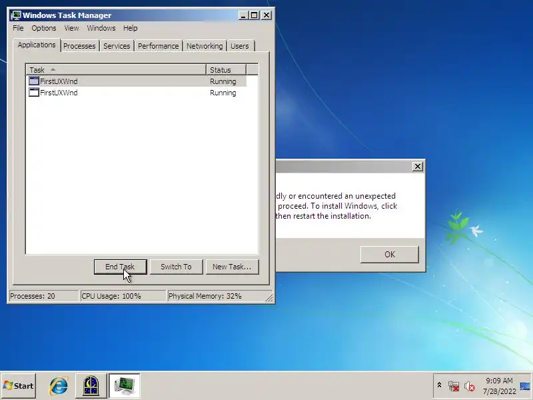
Task: Open the File menu
Action: click(x=18, y=28)
